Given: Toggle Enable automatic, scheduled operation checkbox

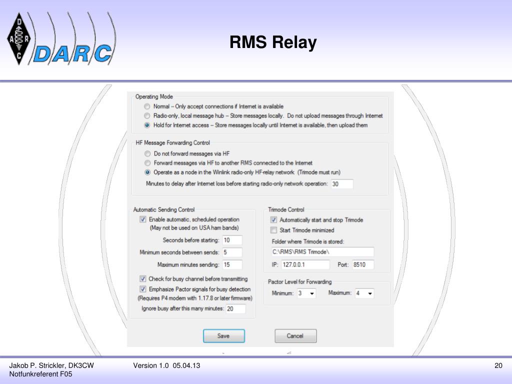Looking at the screenshot, I should coord(142,219).
